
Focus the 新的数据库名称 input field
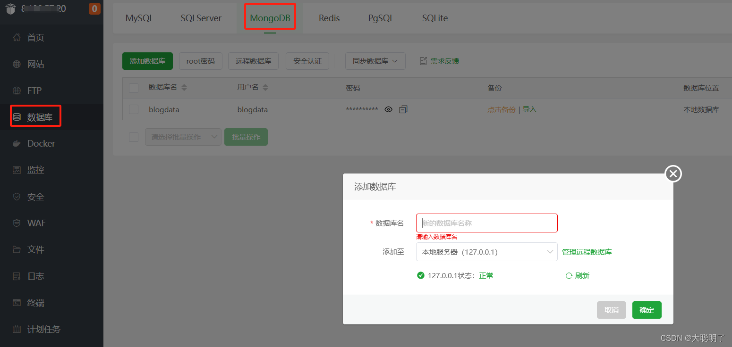click(x=487, y=223)
